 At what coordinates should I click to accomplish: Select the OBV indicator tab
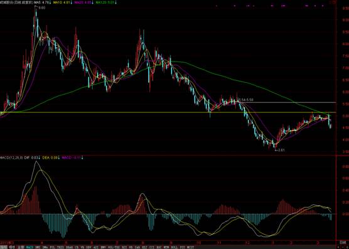coord(89,247)
